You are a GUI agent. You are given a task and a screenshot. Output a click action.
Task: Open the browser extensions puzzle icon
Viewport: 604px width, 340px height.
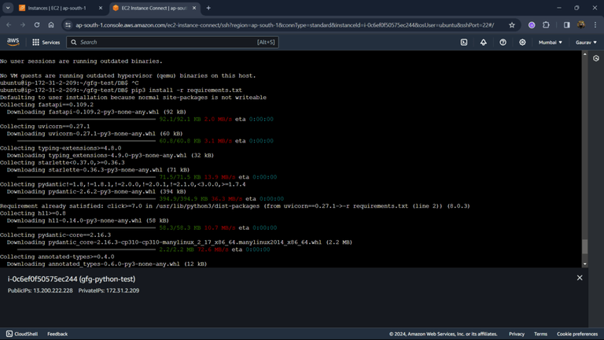click(x=547, y=24)
